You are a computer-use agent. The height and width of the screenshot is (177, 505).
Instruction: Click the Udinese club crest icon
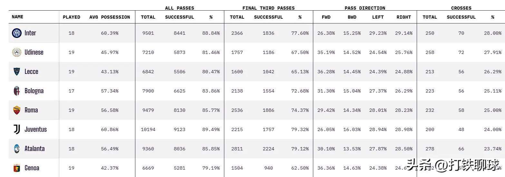coord(17,52)
